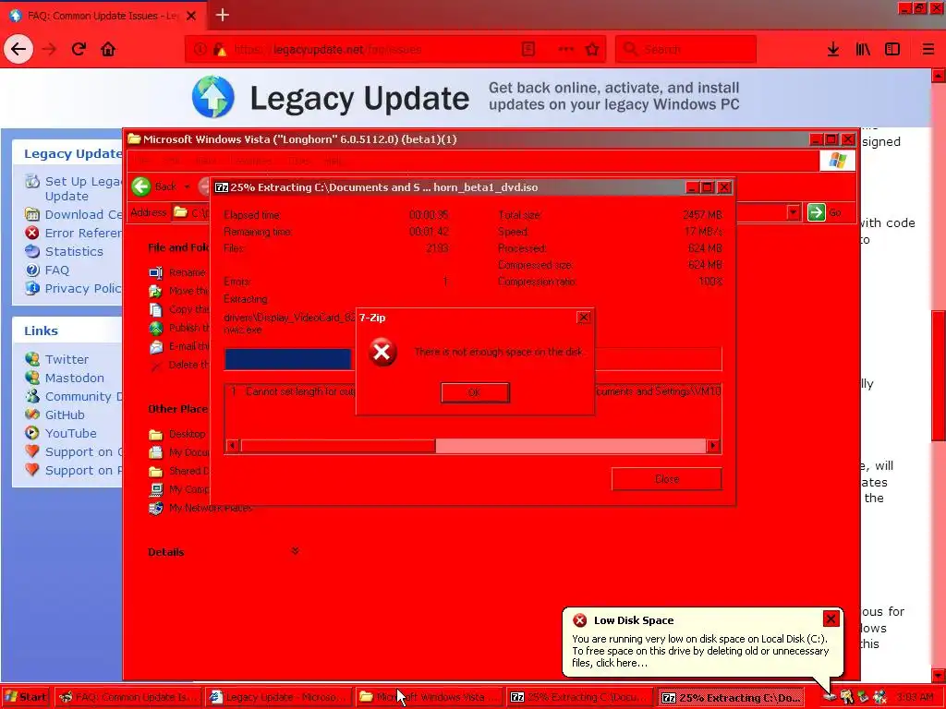Image resolution: width=946 pixels, height=709 pixels.
Task: Click the red error icon in 7-Zip dialog
Action: pos(382,352)
